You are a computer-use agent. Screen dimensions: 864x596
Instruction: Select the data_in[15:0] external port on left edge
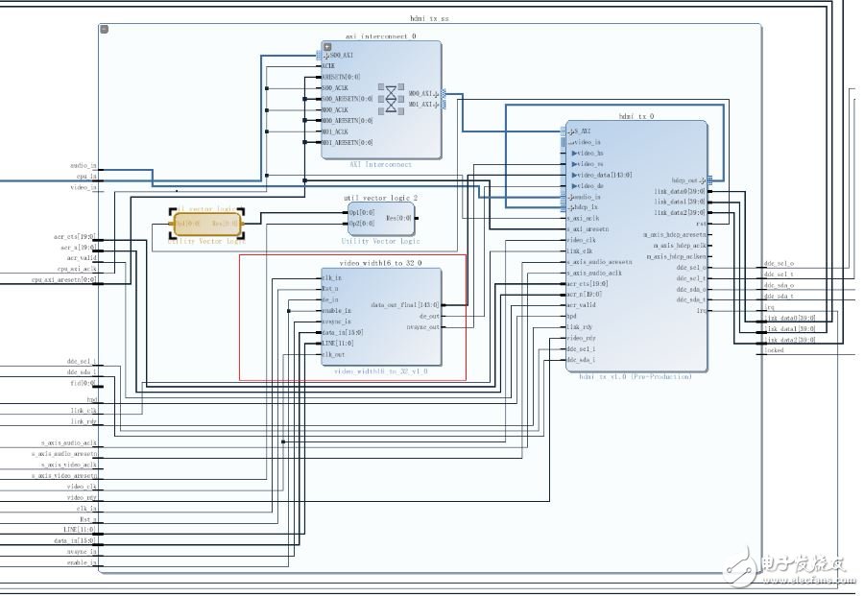pyautogui.click(x=74, y=540)
